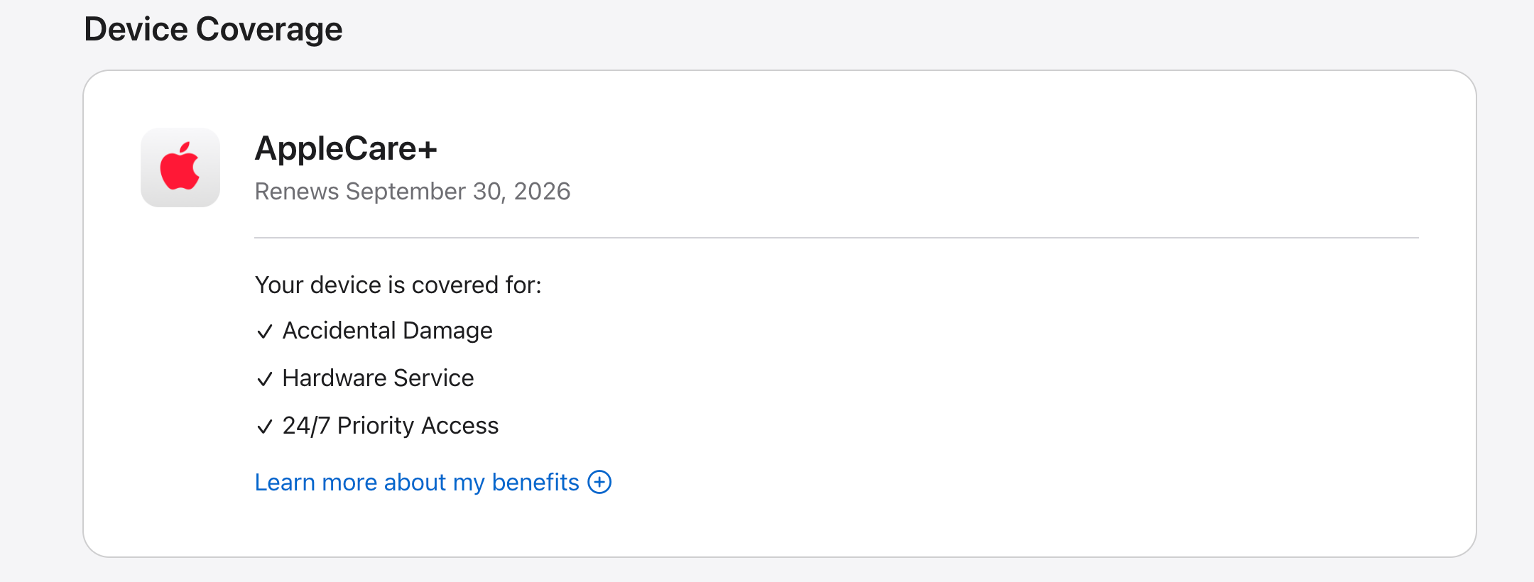Select the Renews September 30, 2026 text
Screen dimensions: 1534x582
[x=413, y=192]
